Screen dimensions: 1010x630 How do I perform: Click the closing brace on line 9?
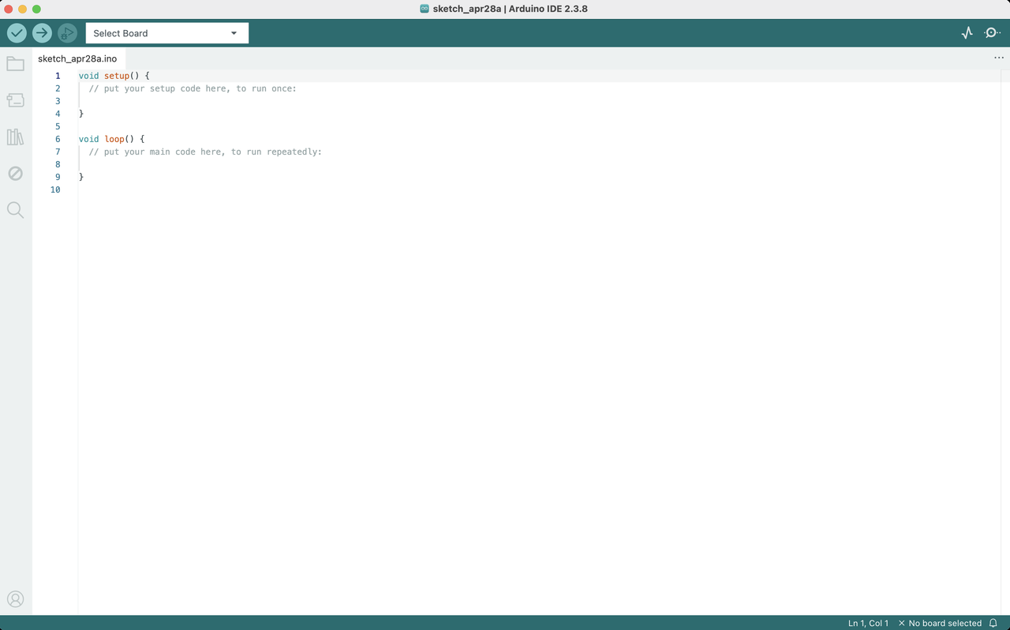coord(81,177)
